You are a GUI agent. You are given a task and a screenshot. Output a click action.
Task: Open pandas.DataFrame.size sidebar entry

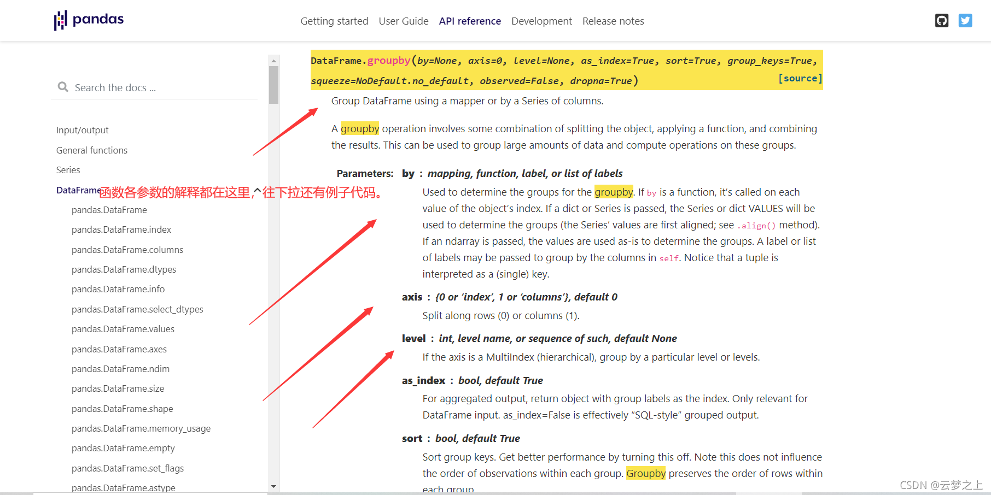(118, 388)
